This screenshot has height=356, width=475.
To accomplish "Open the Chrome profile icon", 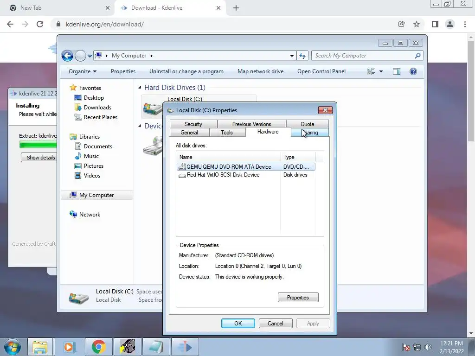I will click(x=450, y=24).
